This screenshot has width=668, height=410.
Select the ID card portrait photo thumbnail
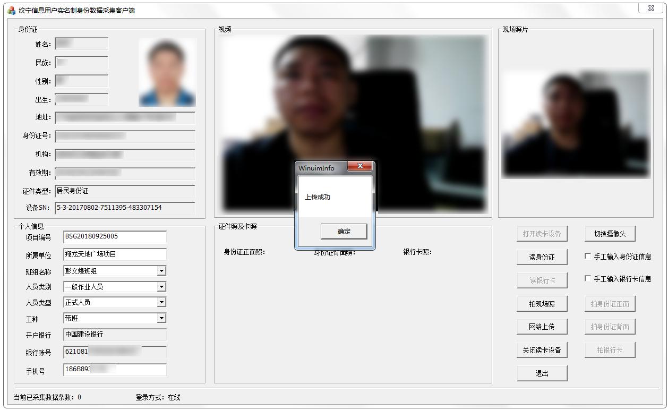(167, 72)
